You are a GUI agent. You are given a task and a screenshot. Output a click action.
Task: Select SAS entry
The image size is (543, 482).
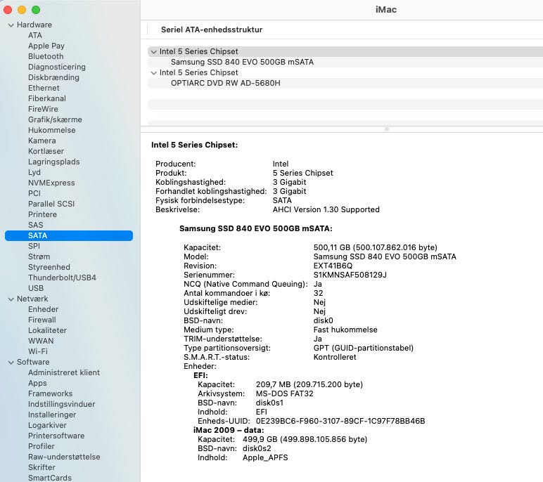coord(36,226)
